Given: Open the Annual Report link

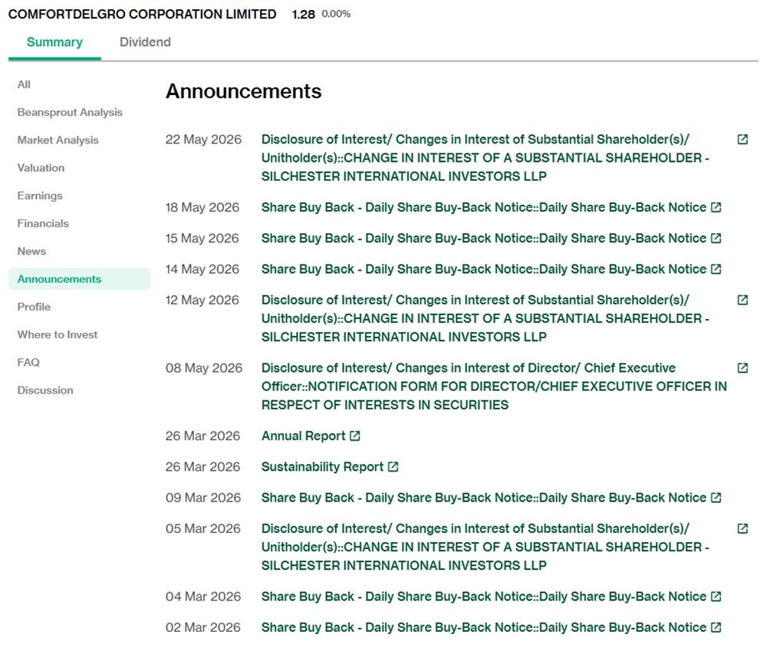Looking at the screenshot, I should click(303, 436).
